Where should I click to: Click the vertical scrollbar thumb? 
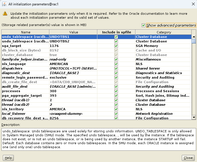point(194,41)
